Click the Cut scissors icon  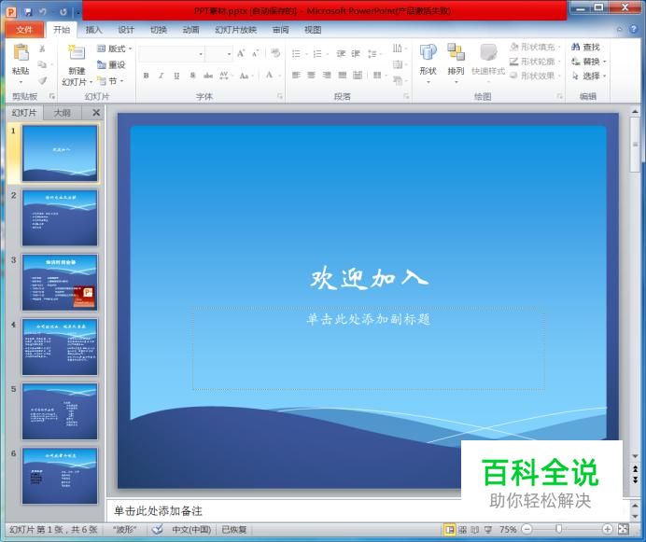click(x=42, y=49)
